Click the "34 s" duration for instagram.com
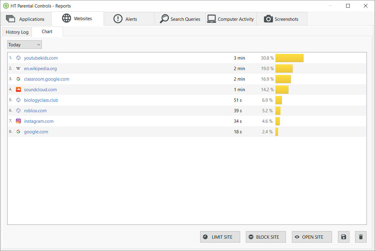Screen dimensions: 375x251 pos(238,121)
